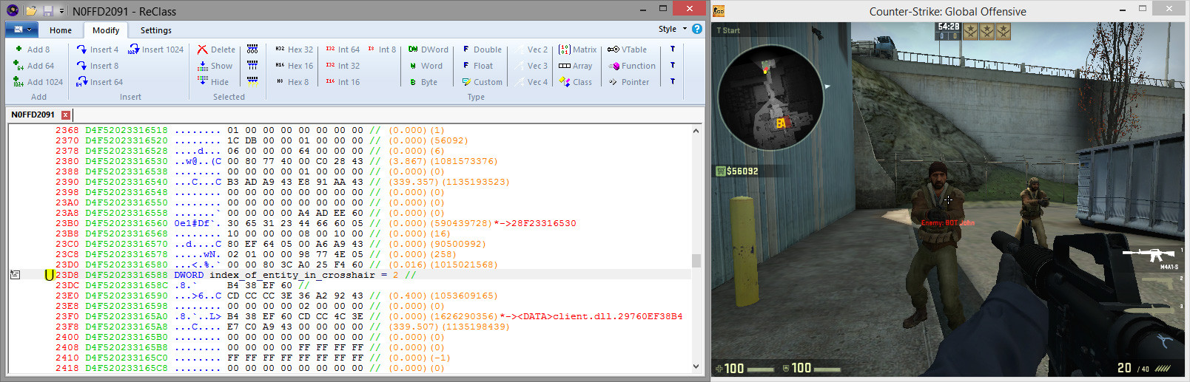The height and width of the screenshot is (382, 1190).
Task: Close the N0FFD2091 tab with red X
Action: 66,115
